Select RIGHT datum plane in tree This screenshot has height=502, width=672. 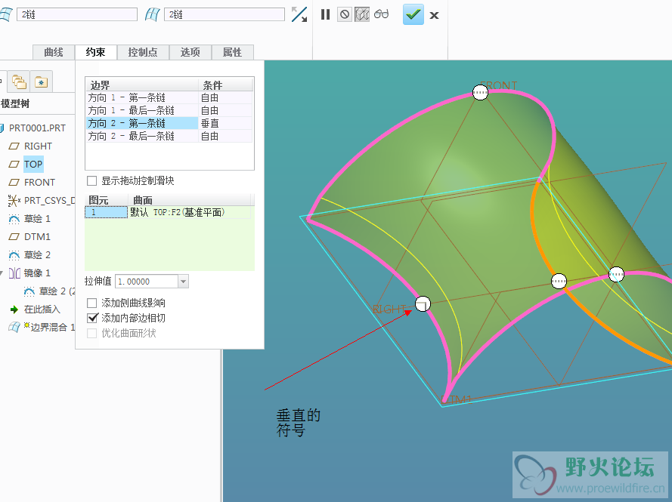click(38, 146)
